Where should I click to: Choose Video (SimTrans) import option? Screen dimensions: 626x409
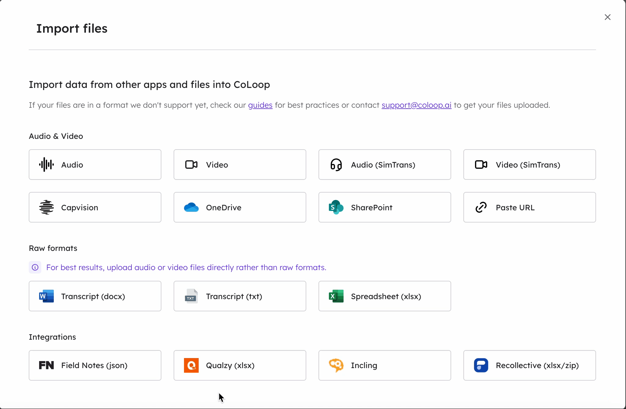point(529,165)
